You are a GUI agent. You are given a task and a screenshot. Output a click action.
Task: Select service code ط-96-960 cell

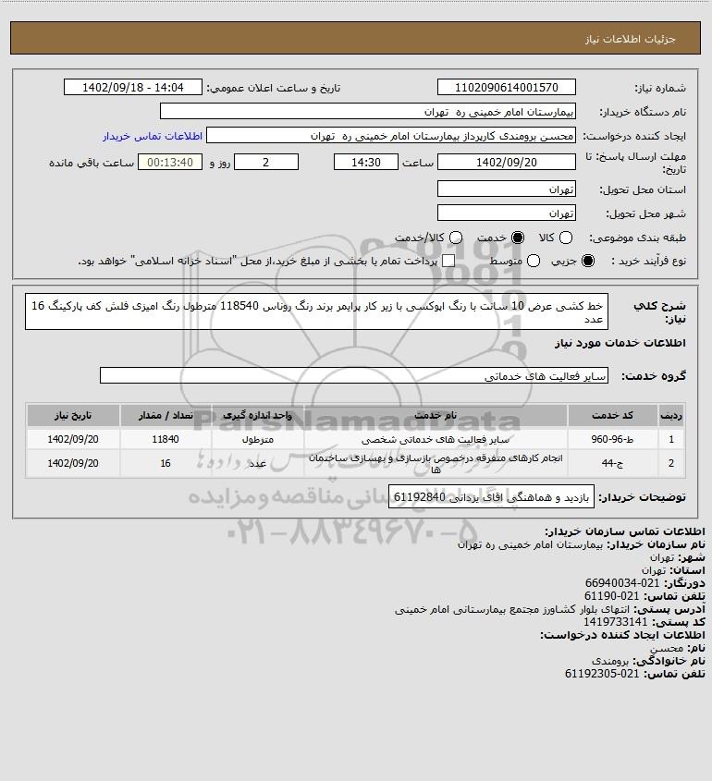(612, 439)
